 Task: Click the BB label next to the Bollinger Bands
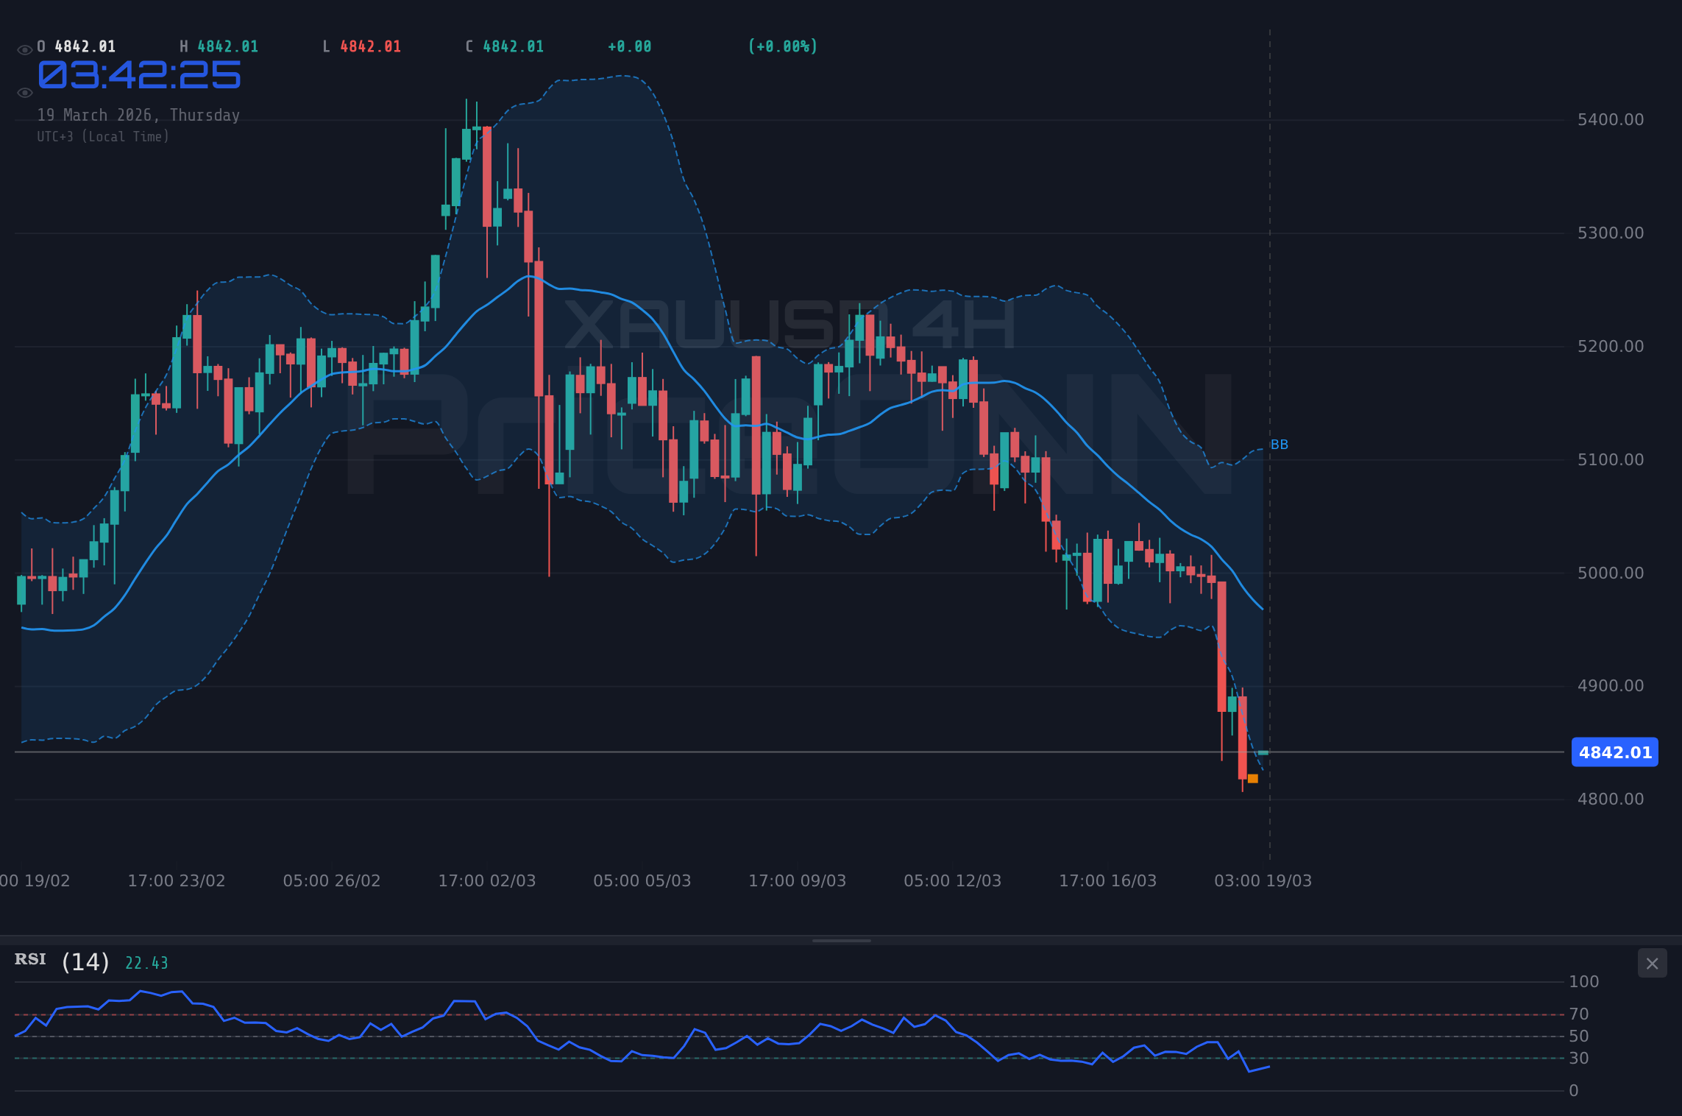coord(1279,444)
